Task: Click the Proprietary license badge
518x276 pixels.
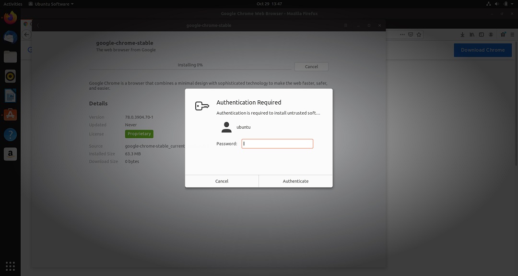Action: 139,134
